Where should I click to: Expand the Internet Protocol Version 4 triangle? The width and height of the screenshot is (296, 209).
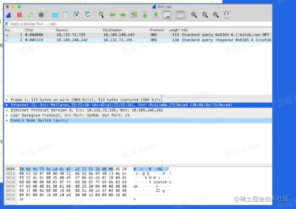pyautogui.click(x=7, y=110)
